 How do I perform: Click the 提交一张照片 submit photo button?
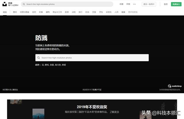tap(149, 4)
